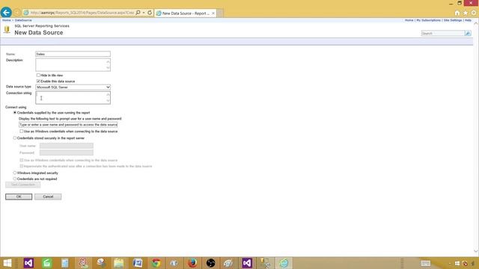Screen dimensions: 479x269
Task: Open the black circular app taskbar icon
Action: pyautogui.click(x=210, y=263)
